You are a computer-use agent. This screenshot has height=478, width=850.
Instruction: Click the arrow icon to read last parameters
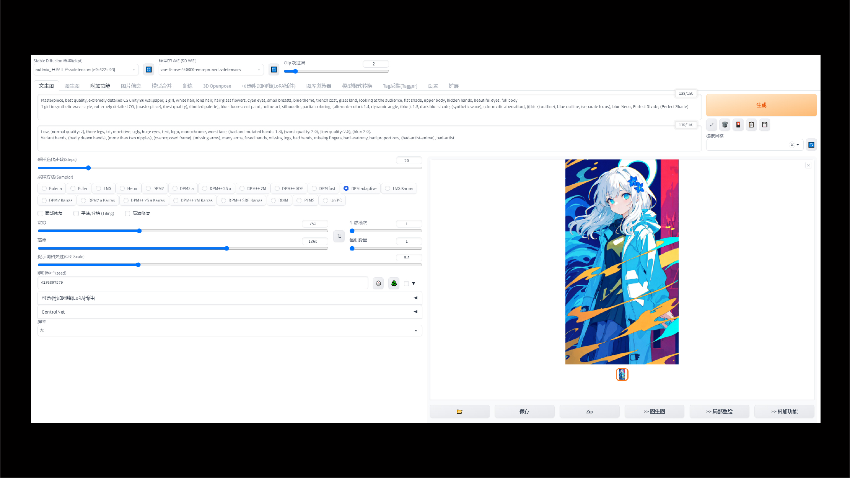(x=712, y=125)
